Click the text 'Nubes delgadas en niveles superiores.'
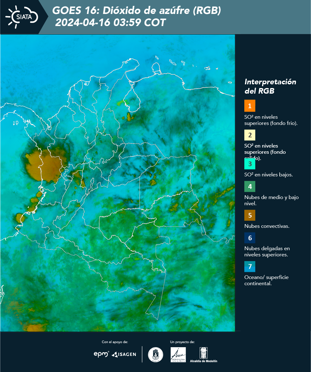 (x=267, y=252)
